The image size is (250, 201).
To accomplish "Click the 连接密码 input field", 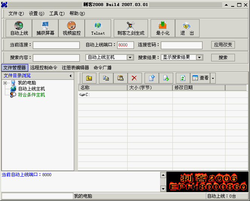I will 181,45.
